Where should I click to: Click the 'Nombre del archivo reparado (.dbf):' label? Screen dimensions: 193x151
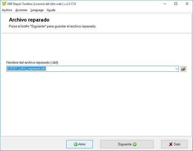(x=33, y=63)
